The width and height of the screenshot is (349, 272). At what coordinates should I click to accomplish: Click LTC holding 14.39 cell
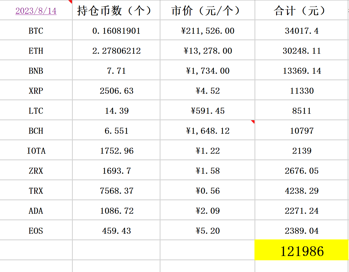(x=116, y=110)
